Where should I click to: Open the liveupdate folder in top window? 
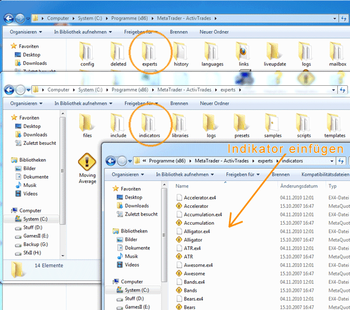point(275,54)
